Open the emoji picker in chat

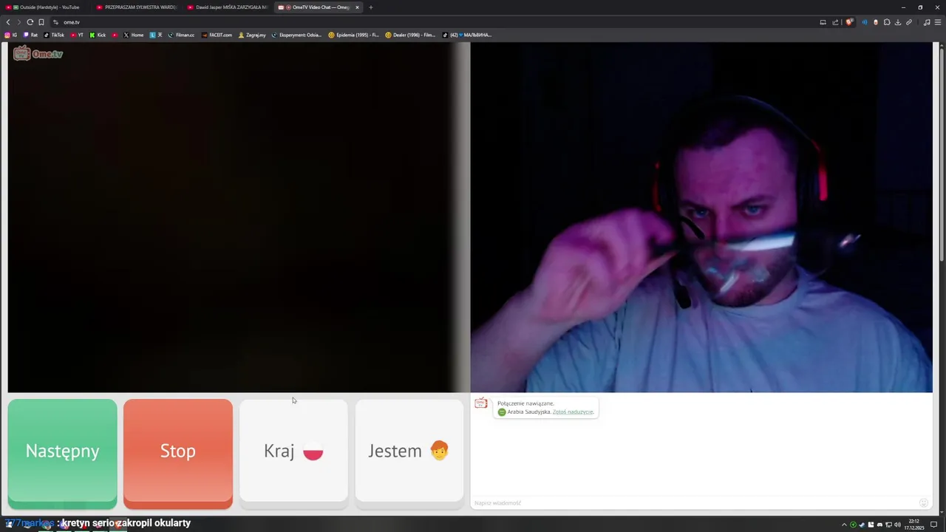point(923,502)
